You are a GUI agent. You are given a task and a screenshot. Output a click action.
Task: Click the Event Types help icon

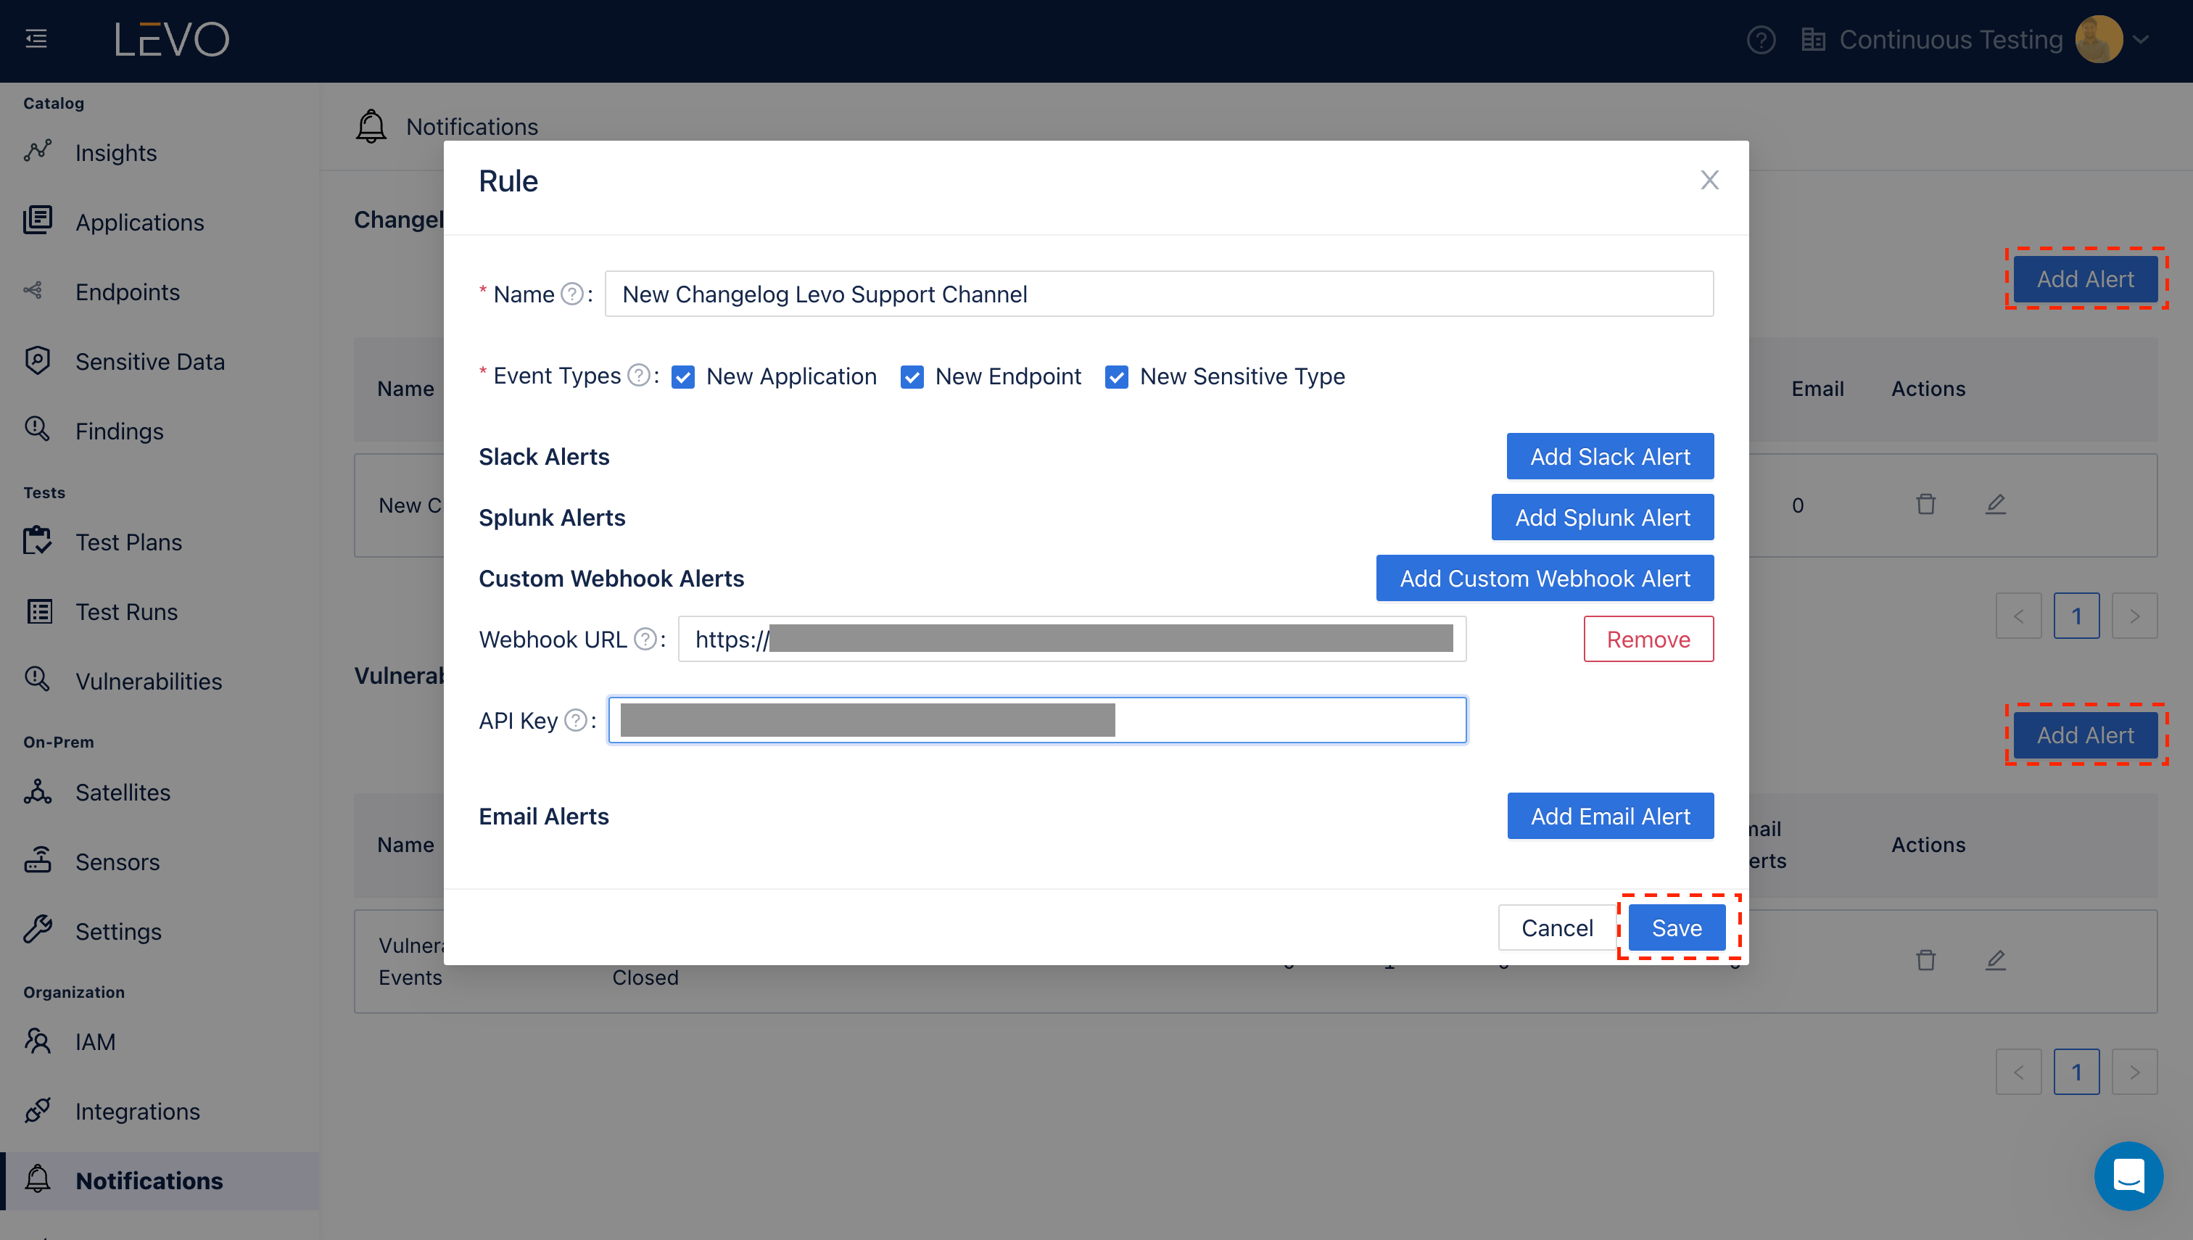(x=639, y=376)
